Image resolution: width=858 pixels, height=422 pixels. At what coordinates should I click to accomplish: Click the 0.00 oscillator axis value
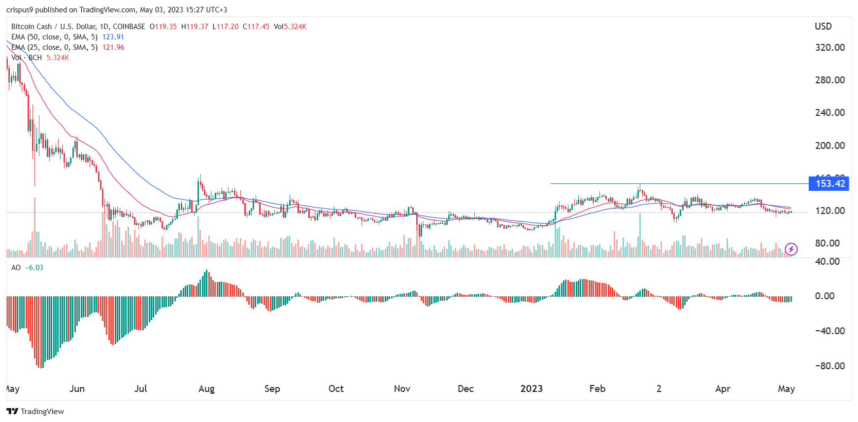pyautogui.click(x=825, y=296)
